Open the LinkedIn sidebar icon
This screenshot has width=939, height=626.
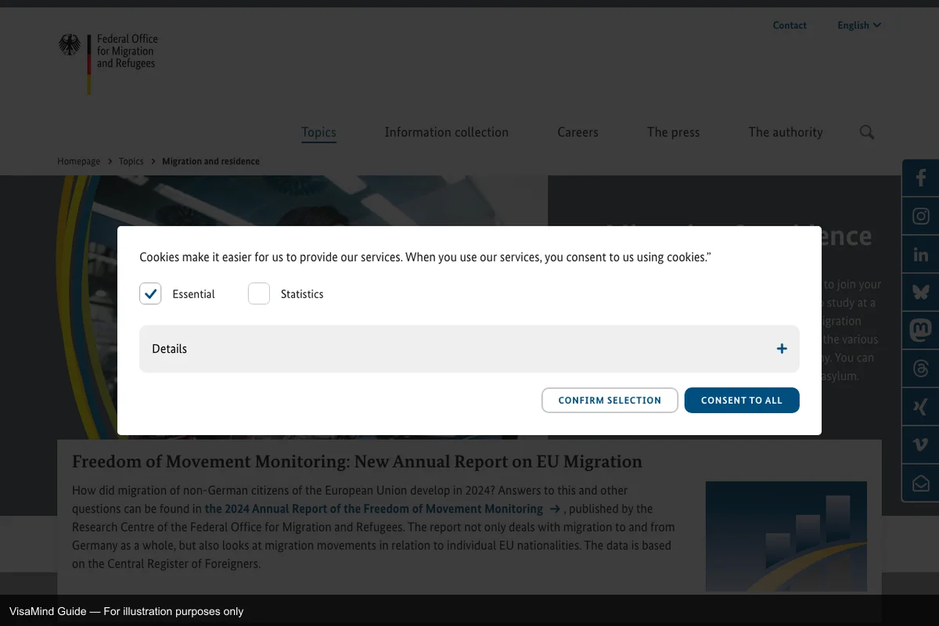[x=921, y=254]
